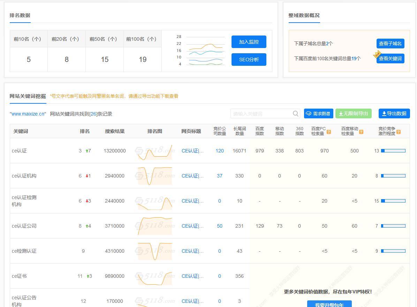Viewport: 417px width, 307px height.
Task: Click 我要升级包年 button
Action: point(329,304)
